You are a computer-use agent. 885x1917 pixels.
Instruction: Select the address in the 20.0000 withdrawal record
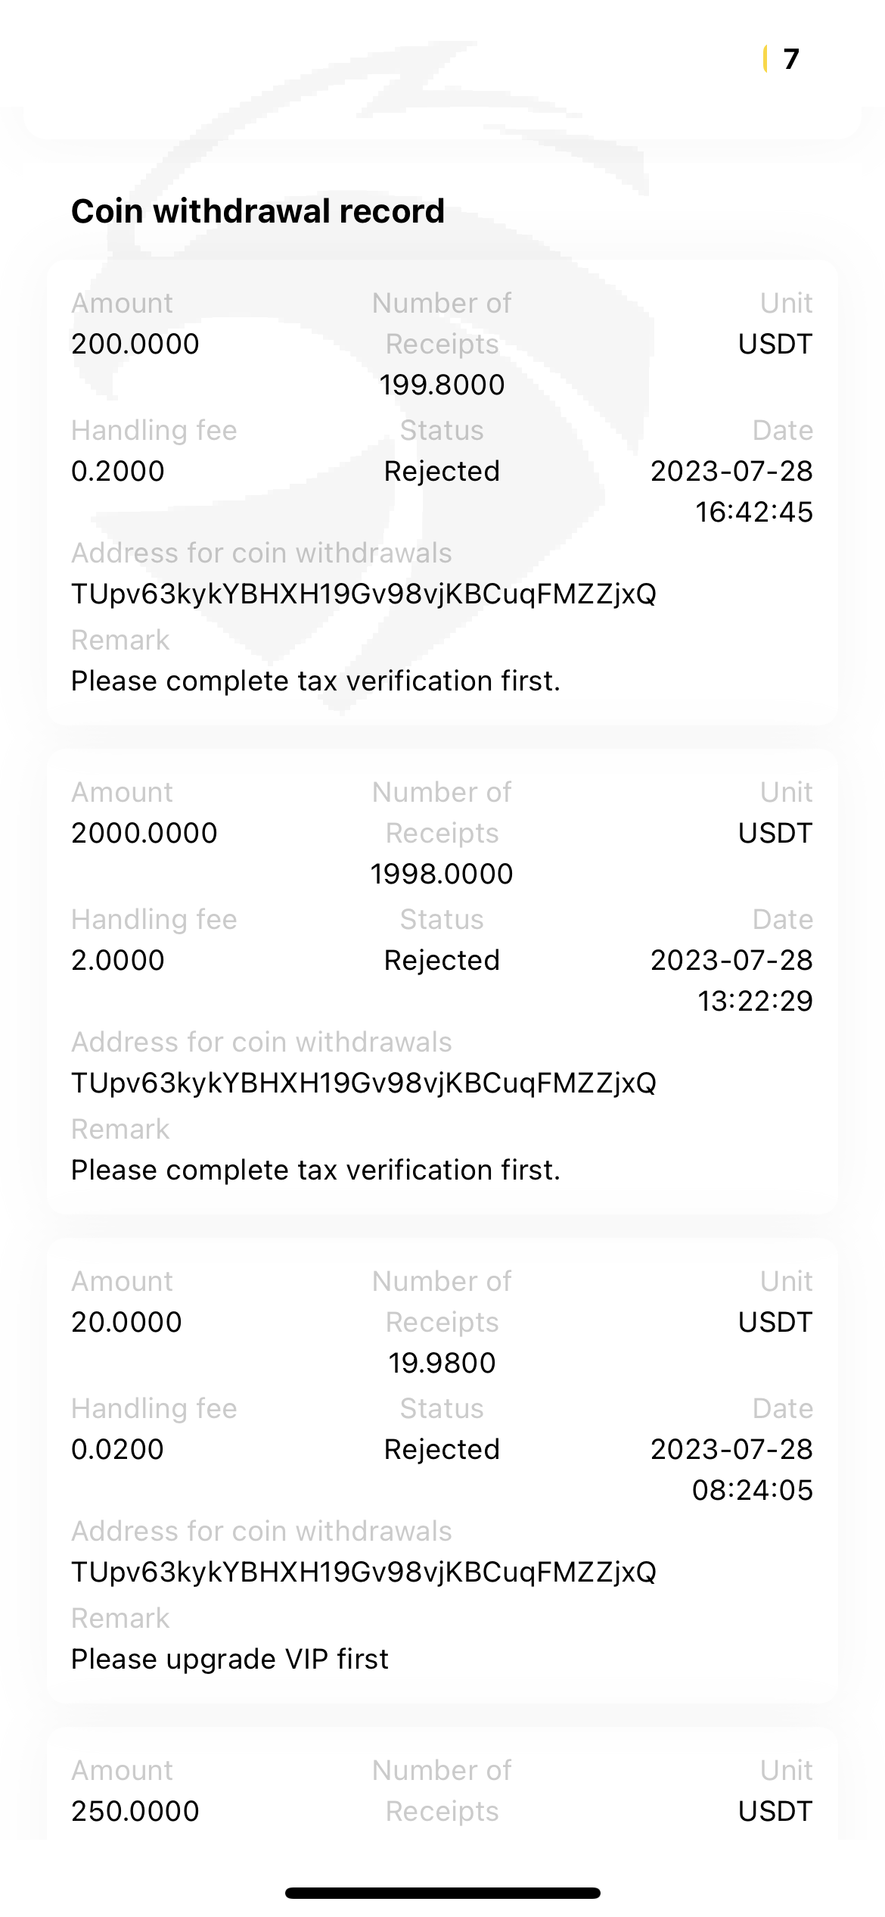[364, 1573]
